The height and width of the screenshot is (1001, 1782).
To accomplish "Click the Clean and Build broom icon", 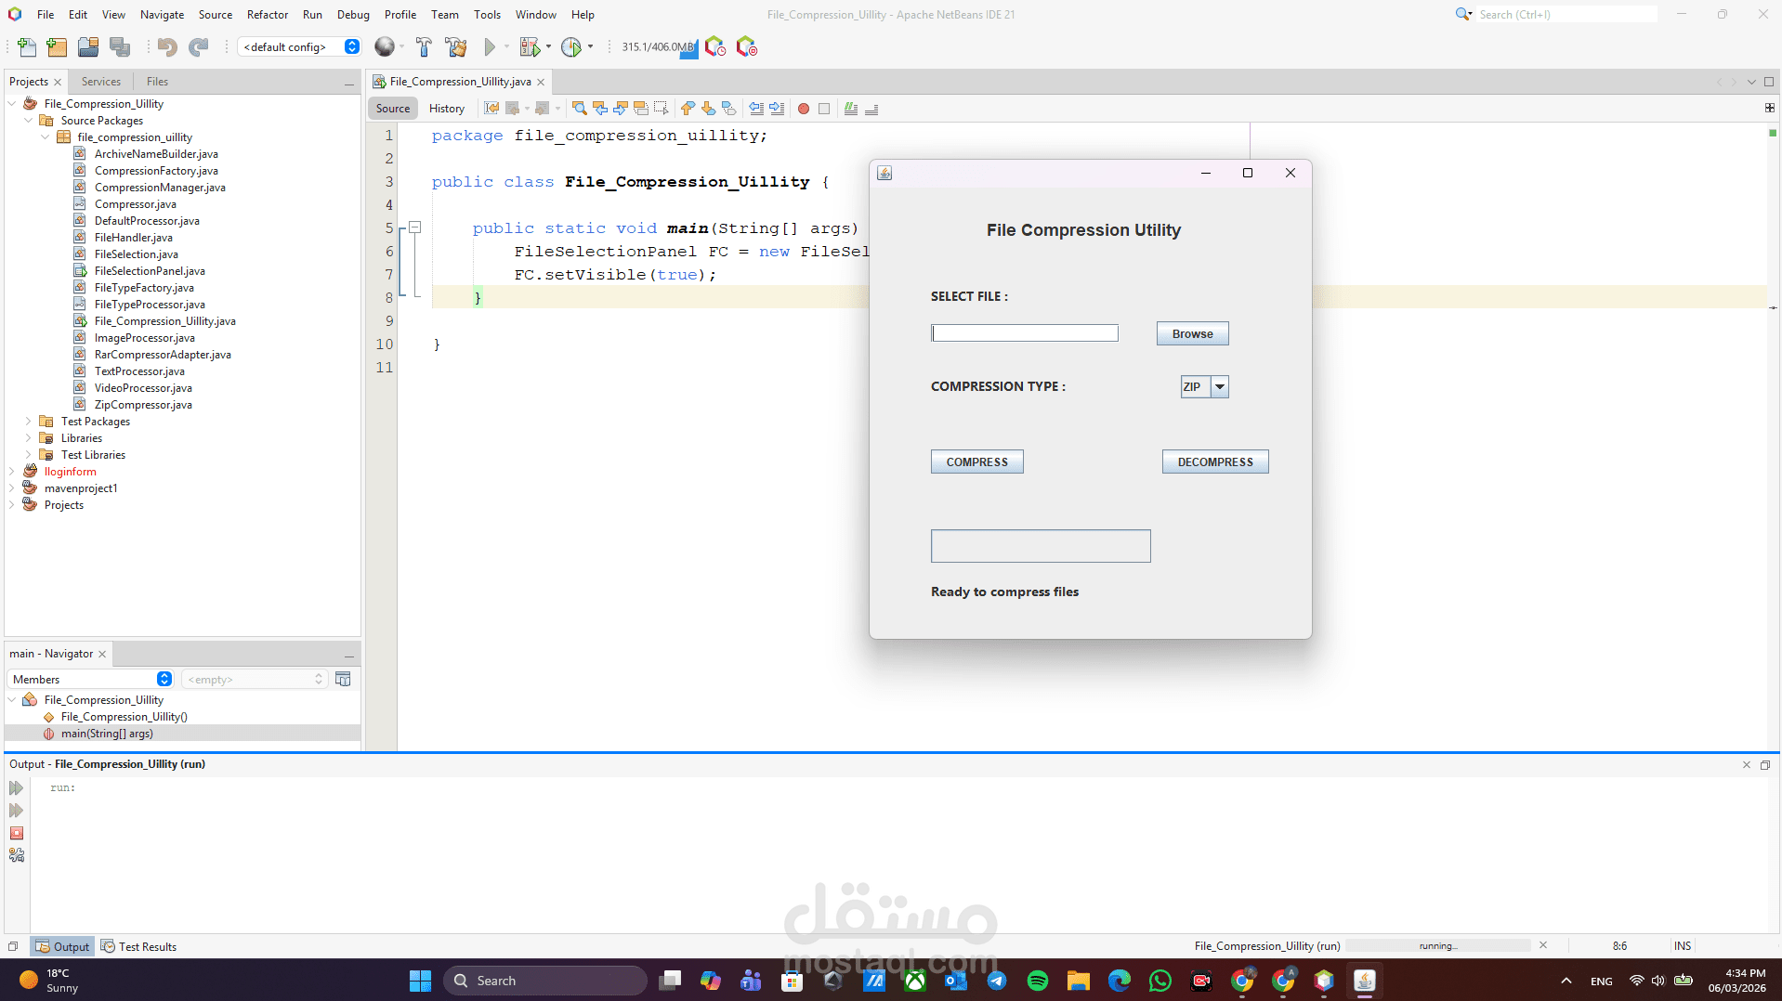I will pyautogui.click(x=455, y=47).
